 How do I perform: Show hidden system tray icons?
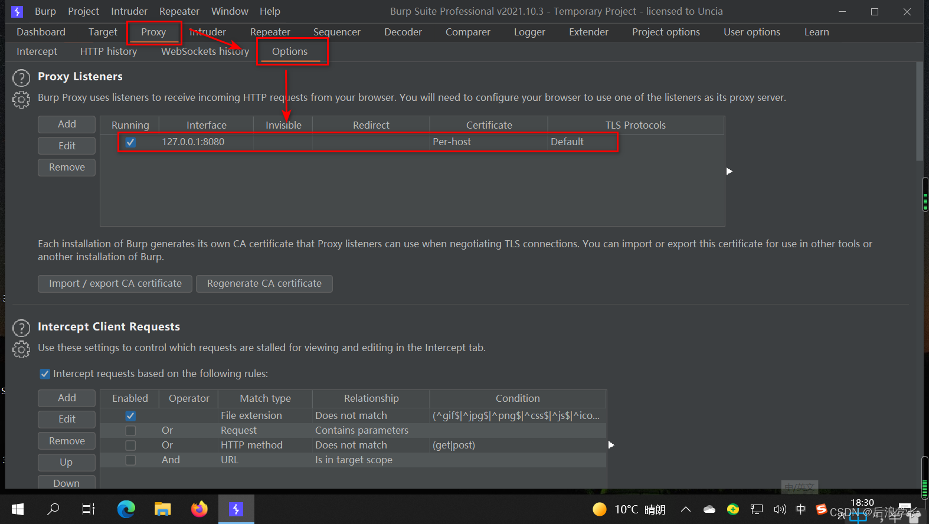coord(686,509)
